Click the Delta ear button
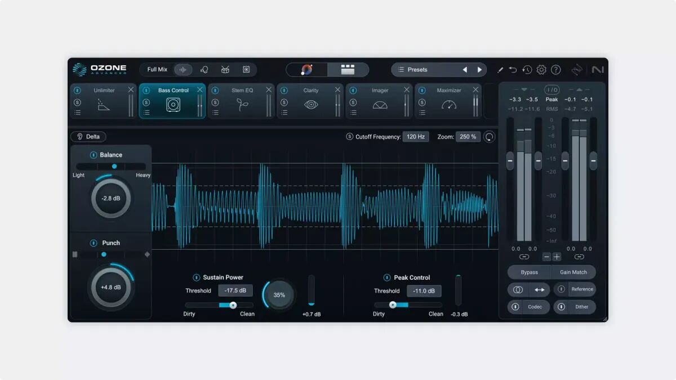The height and width of the screenshot is (380, 676). [88, 136]
